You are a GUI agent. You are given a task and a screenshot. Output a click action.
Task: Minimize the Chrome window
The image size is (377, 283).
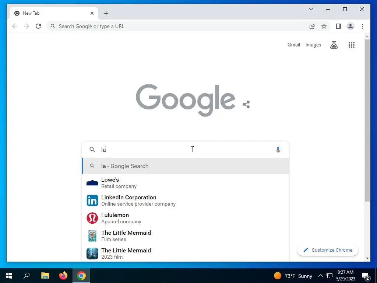point(328,9)
